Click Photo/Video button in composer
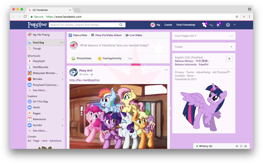Screen dimensions: 263x164 [x=82, y=58]
